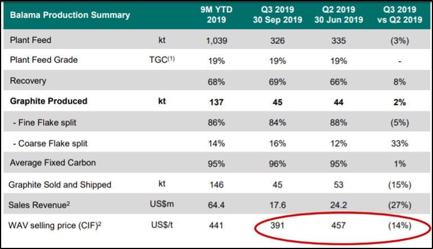Click the Fine Flake Q2 value 88%
This screenshot has width=433, height=249.
[x=338, y=123]
